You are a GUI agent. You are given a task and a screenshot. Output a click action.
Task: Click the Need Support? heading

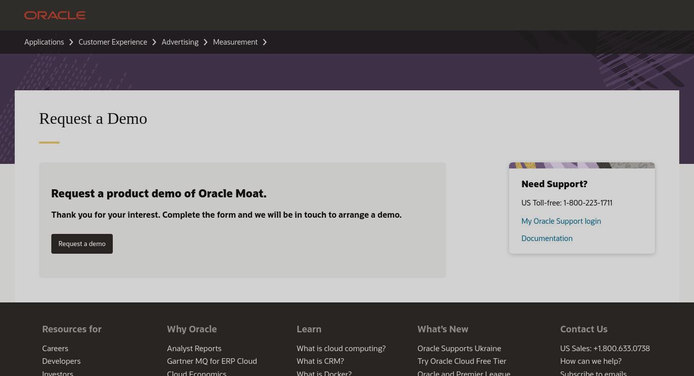pos(554,184)
